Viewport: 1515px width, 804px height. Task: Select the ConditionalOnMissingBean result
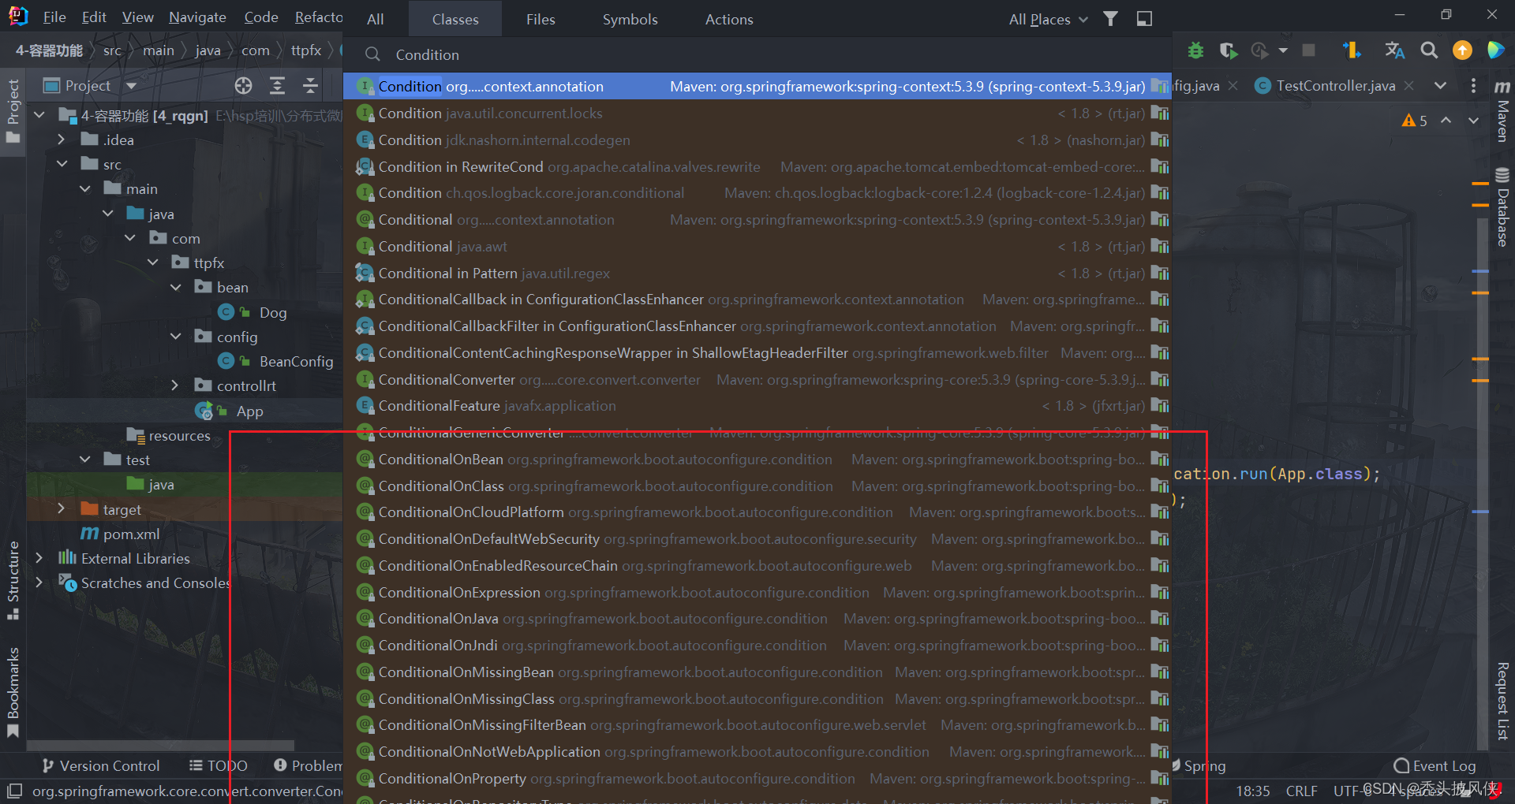[757, 672]
